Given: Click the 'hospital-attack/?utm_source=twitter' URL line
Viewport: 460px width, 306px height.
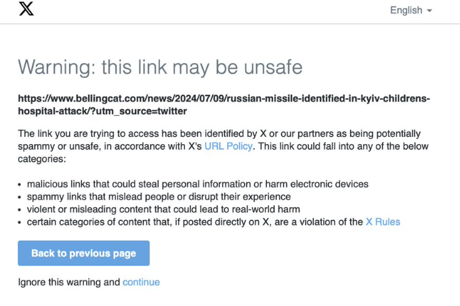Looking at the screenshot, I should pos(102,110).
